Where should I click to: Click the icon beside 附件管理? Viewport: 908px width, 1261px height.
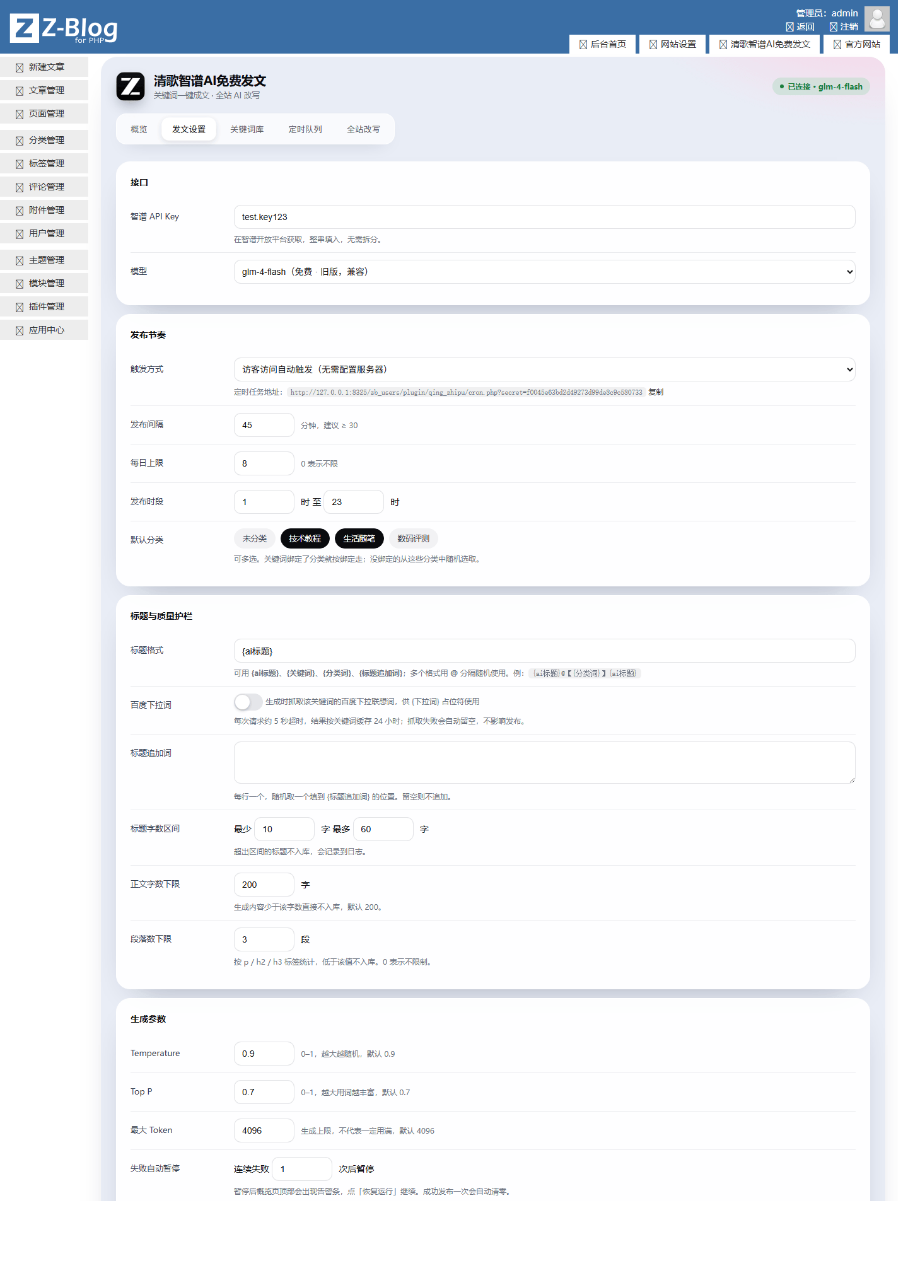pyautogui.click(x=20, y=211)
